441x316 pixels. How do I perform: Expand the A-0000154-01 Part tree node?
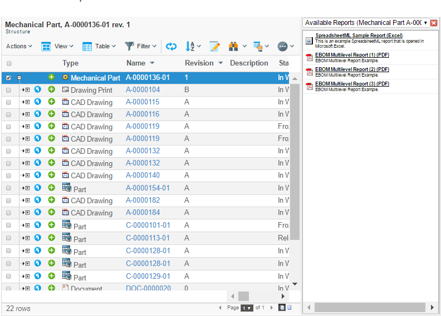click(x=27, y=188)
